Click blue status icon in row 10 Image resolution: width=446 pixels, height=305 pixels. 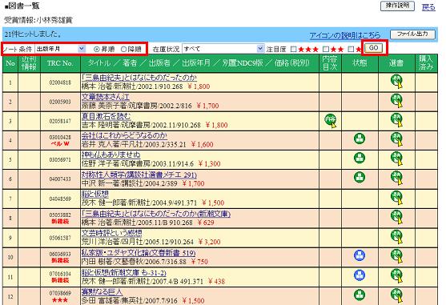coord(360,255)
